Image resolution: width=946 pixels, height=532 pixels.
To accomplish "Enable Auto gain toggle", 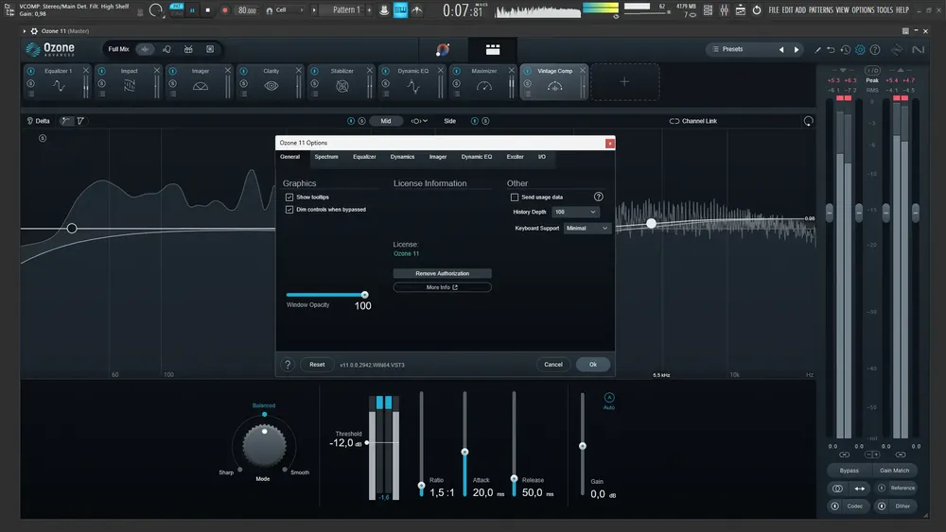I will click(608, 398).
